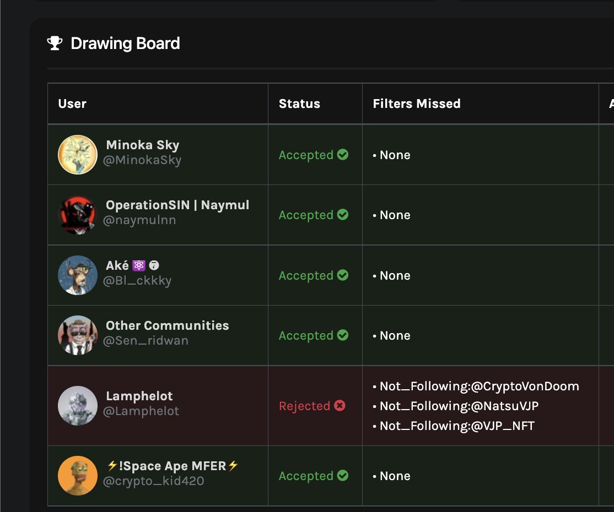Click the @naymulnn handle
The height and width of the screenshot is (512, 614).
point(139,220)
